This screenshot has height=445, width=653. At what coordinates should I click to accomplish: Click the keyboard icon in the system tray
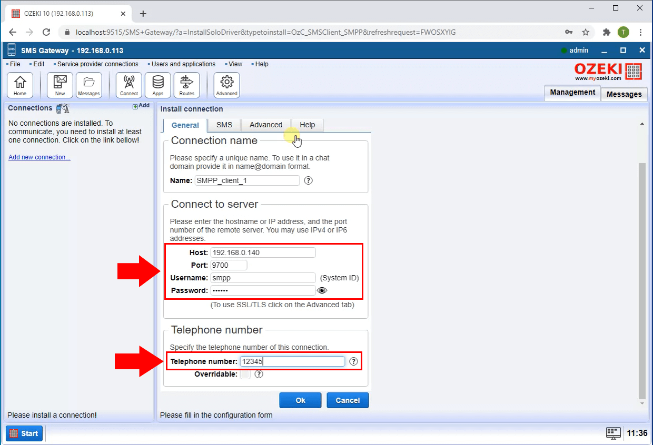click(x=613, y=433)
